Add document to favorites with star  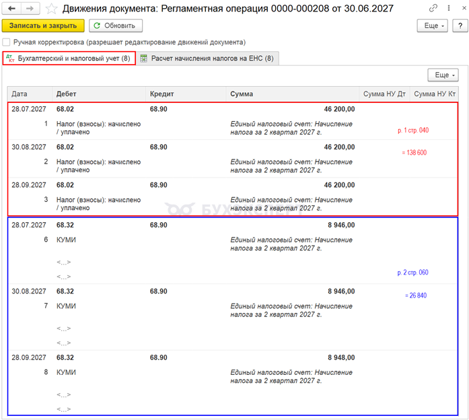(51, 9)
